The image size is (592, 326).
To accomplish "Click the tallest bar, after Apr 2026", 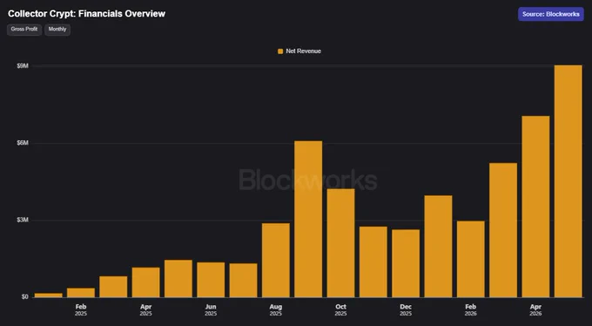I will (568, 181).
